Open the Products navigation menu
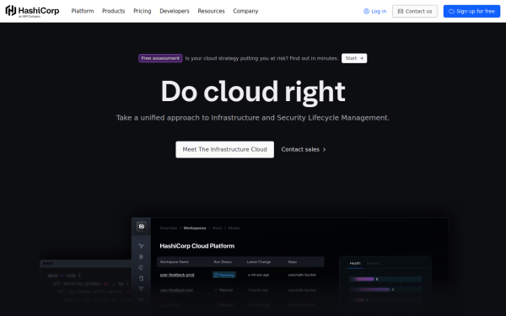The height and width of the screenshot is (316, 506). click(113, 11)
